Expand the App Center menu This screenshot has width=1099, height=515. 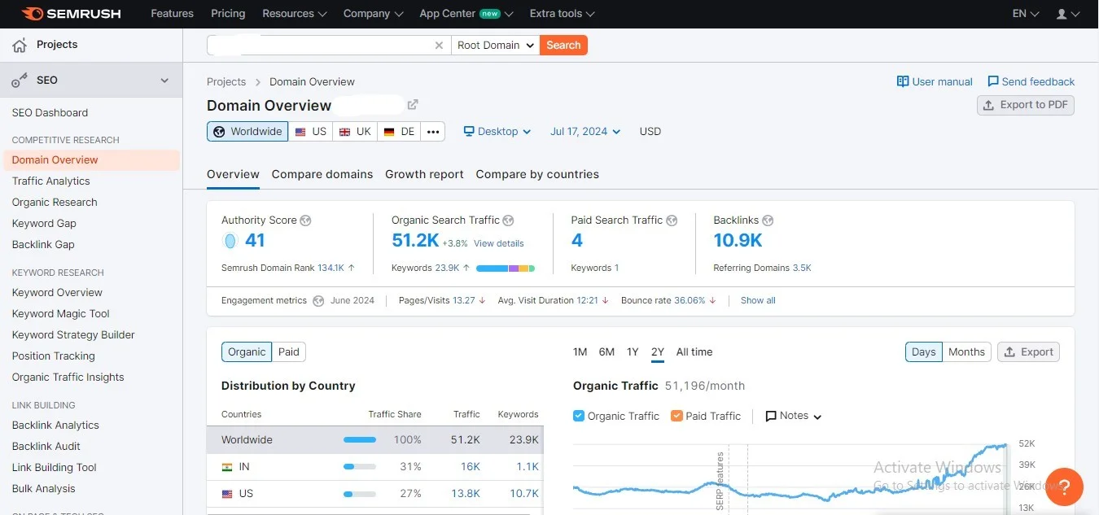466,14
